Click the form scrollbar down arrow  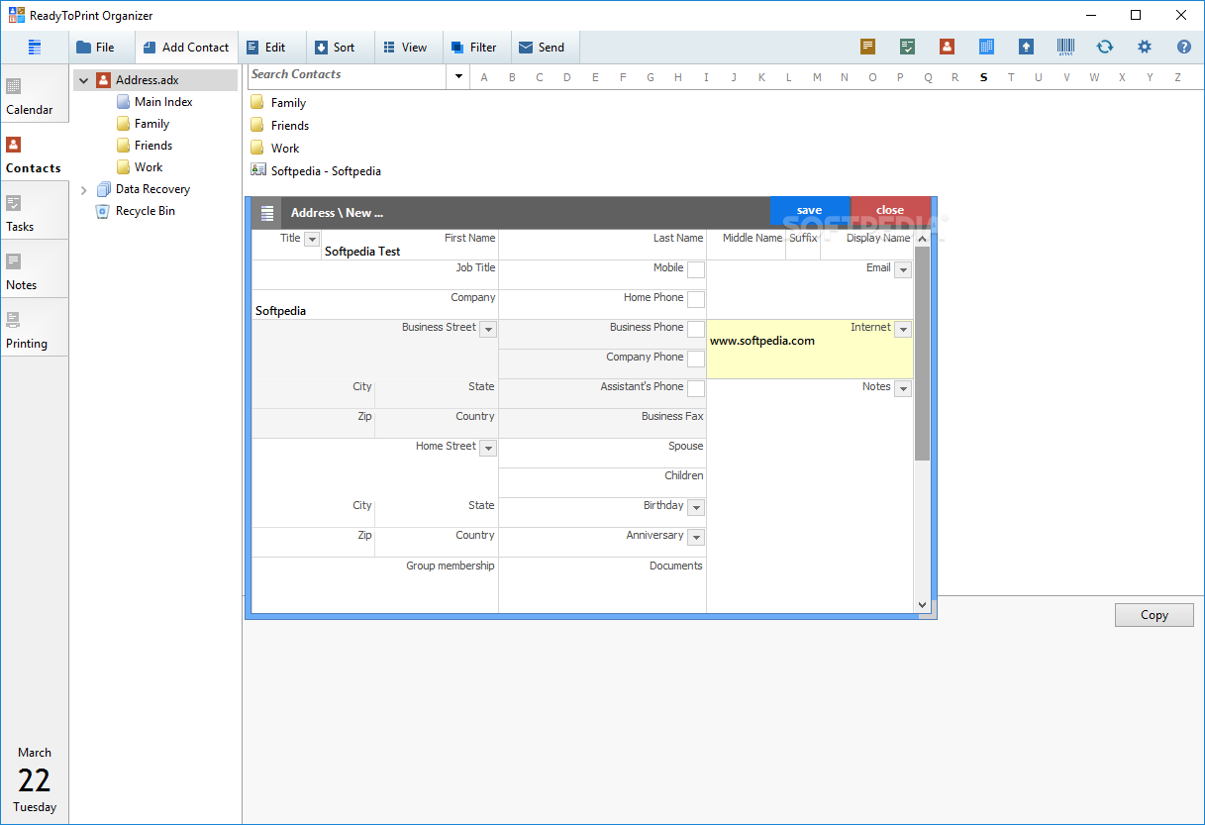point(922,604)
